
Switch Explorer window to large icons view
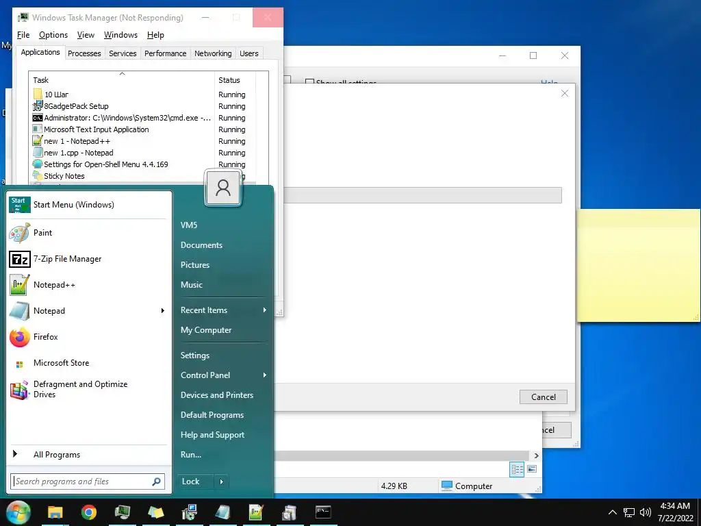531,469
